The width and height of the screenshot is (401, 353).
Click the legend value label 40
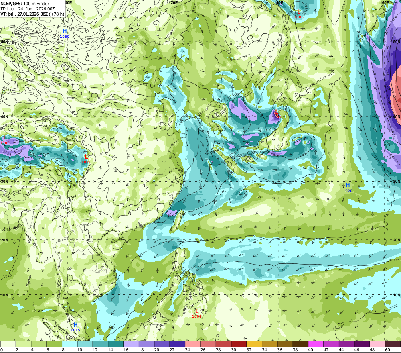point(310,350)
